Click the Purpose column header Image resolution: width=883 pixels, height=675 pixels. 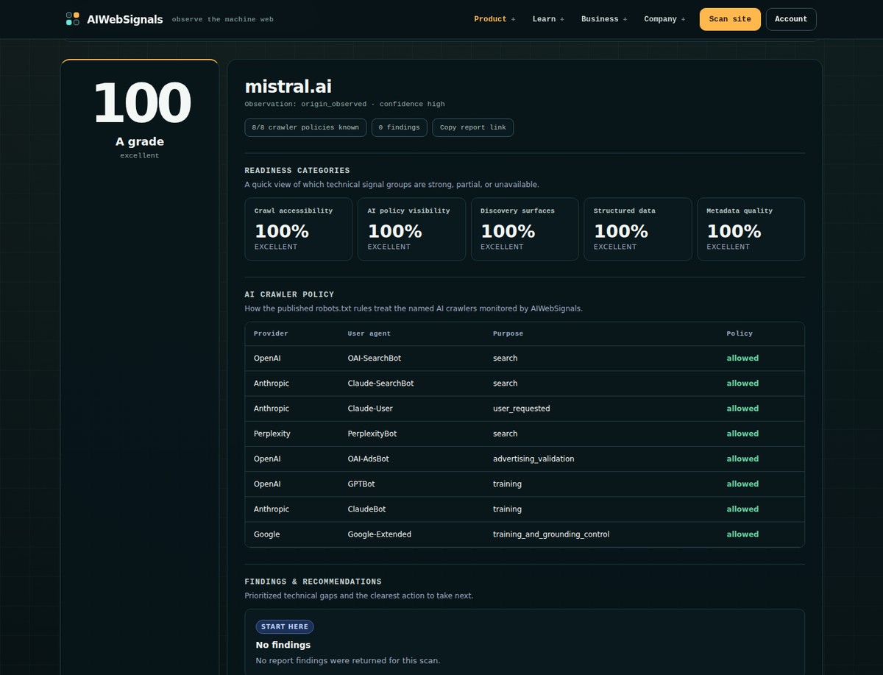[x=508, y=333]
